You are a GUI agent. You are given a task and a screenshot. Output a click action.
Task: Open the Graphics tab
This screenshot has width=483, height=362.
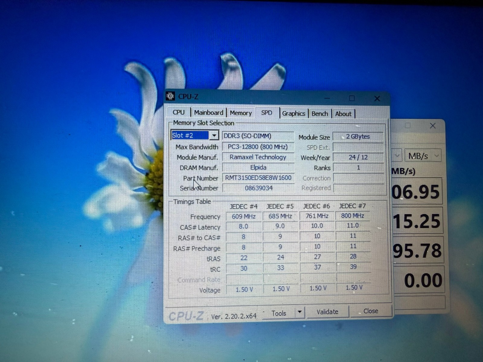tap(293, 113)
